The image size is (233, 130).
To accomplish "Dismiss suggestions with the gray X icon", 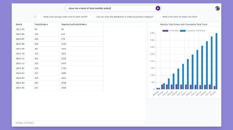I will point(35,17).
